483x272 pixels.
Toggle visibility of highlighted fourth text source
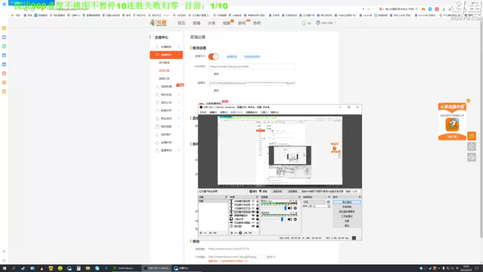coord(253,212)
